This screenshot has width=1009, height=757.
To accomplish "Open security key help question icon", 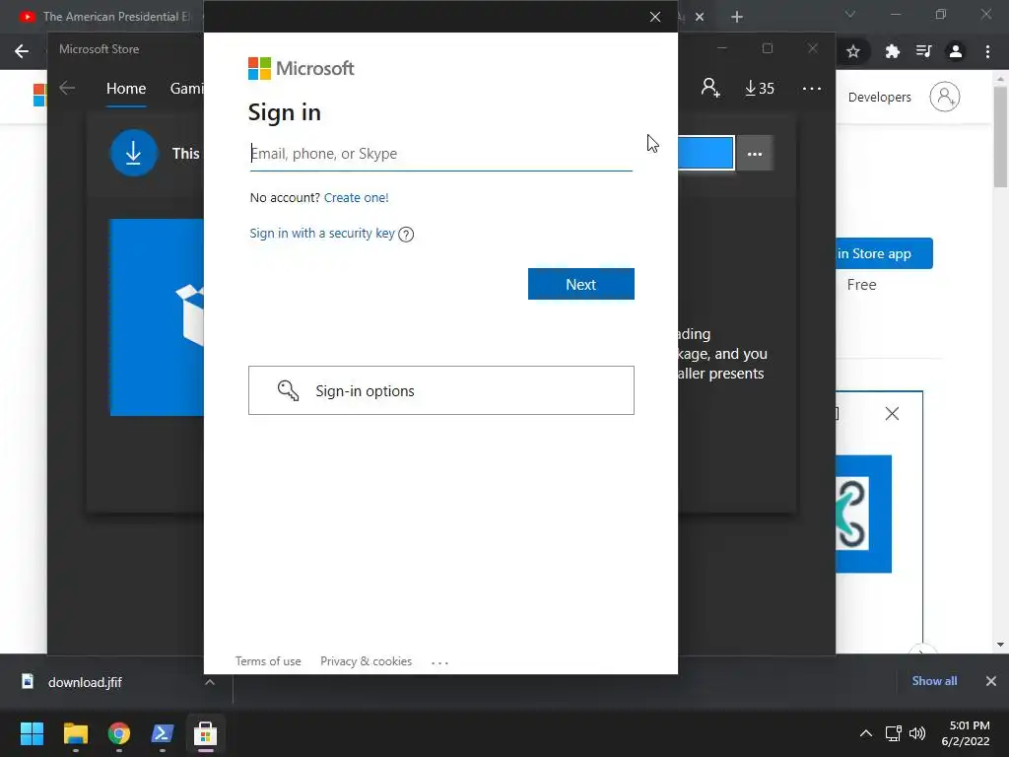I will pos(406,235).
